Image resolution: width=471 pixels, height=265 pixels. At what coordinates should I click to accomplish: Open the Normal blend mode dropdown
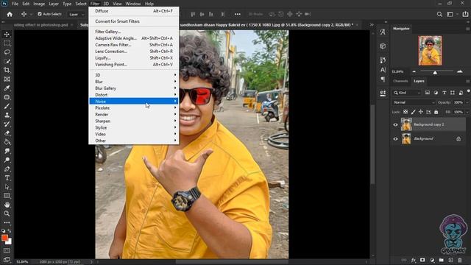tap(414, 102)
